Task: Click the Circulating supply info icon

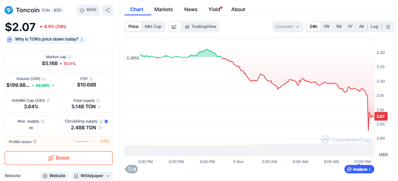Action: [101, 121]
